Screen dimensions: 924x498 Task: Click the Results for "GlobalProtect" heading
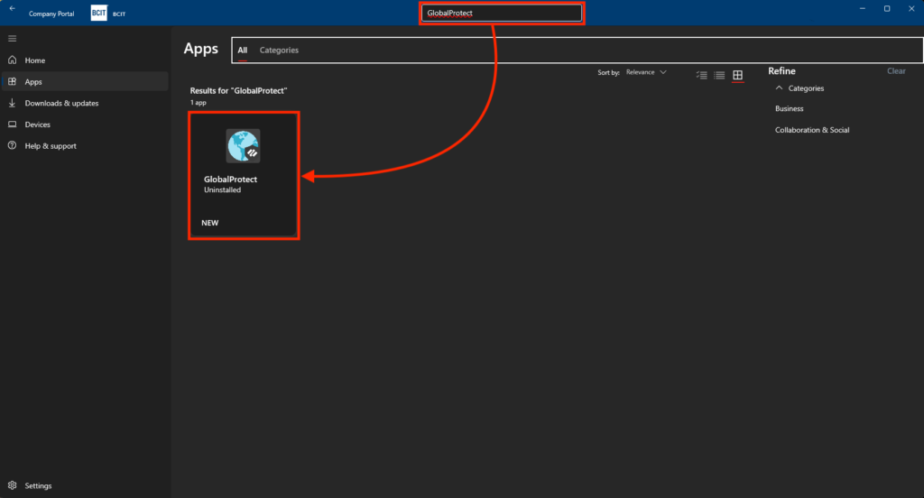(238, 91)
